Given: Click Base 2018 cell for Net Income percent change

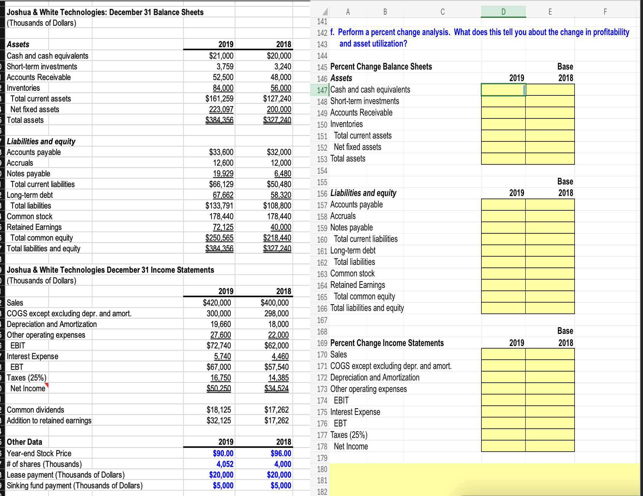Looking at the screenshot, I should tap(550, 446).
